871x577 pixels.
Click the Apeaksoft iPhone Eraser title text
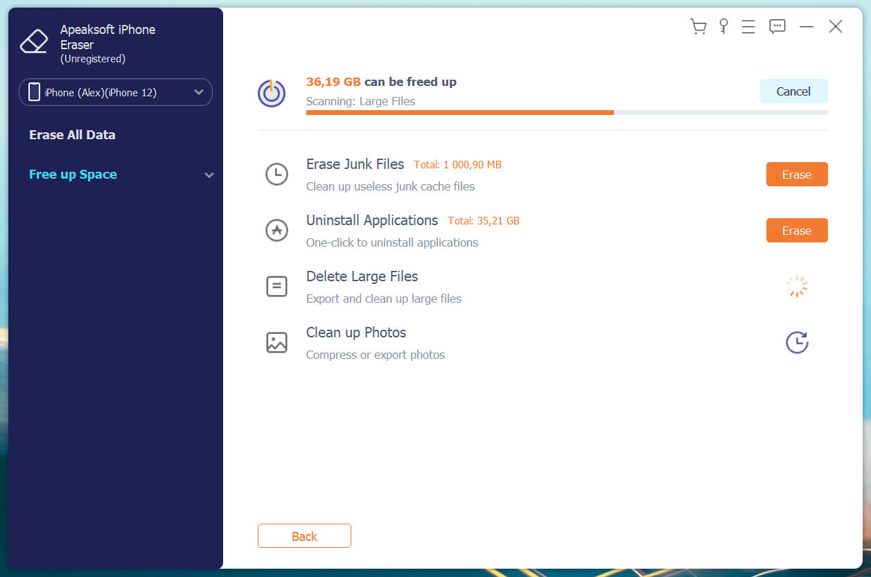click(107, 37)
